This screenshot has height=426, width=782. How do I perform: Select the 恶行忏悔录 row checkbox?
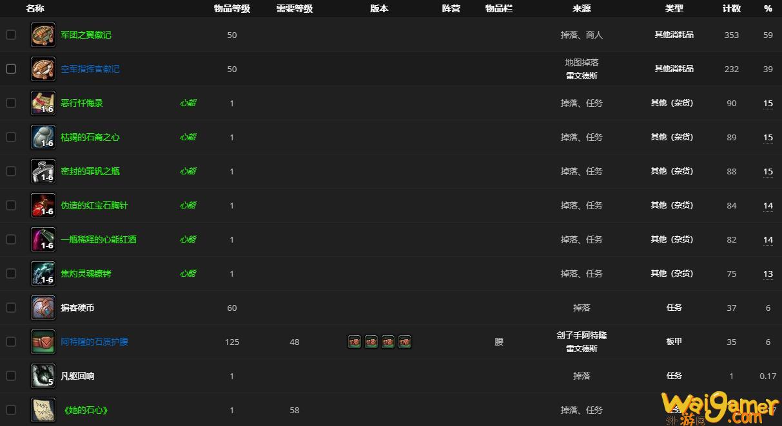coord(11,103)
